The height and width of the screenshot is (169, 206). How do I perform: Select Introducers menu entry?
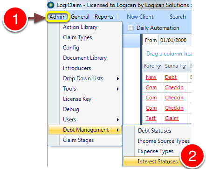[x=85, y=68]
